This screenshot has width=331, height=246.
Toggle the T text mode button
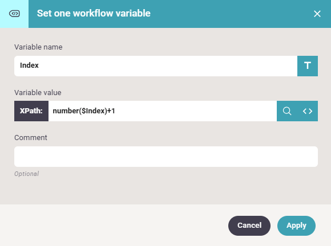click(x=308, y=66)
